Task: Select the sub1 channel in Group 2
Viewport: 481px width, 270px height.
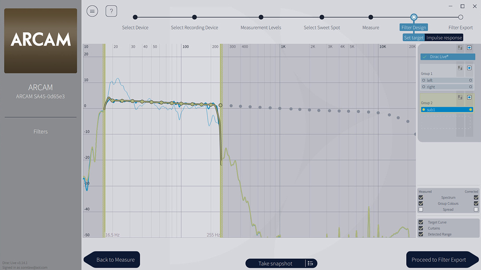Action: pyautogui.click(x=447, y=110)
